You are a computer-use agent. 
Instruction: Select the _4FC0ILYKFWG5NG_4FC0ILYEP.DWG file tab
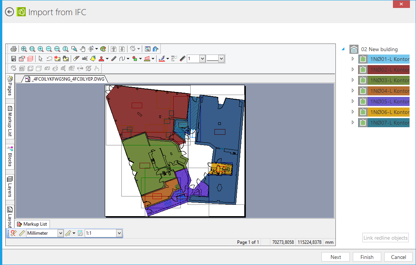tap(65, 79)
